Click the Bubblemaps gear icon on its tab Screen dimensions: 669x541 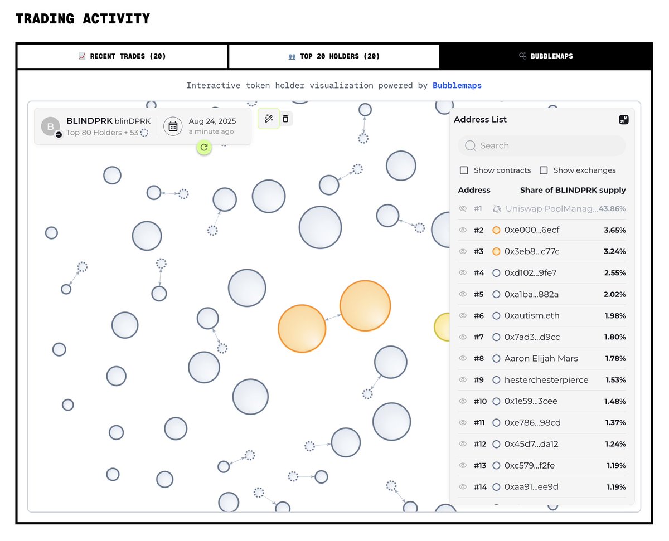[x=522, y=56]
